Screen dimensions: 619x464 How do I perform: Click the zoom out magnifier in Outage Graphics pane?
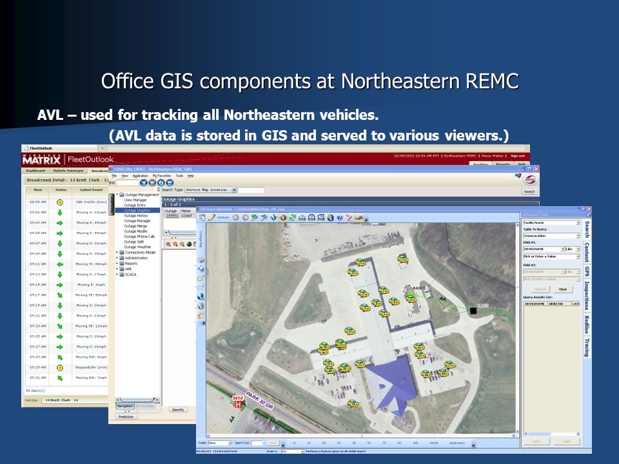coord(182,244)
